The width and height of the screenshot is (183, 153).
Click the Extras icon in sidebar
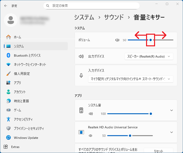coord(6,147)
